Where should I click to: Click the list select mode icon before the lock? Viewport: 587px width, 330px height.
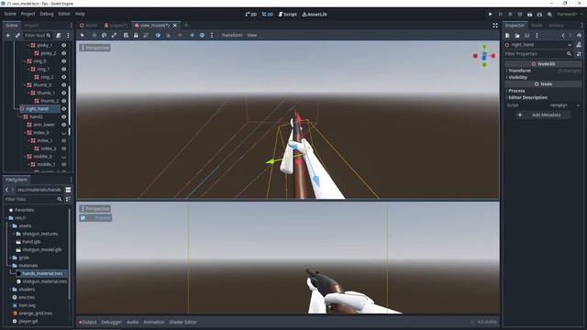(126, 35)
